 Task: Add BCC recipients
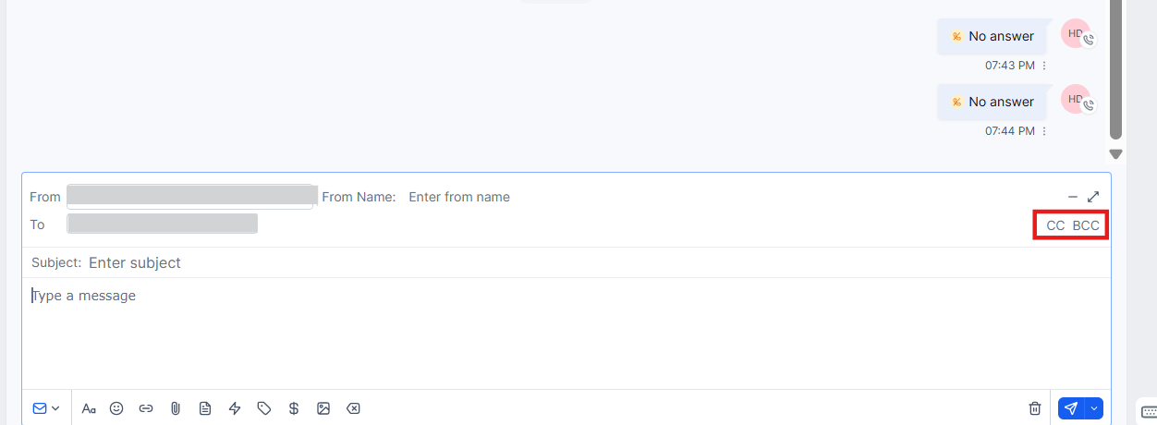coord(1086,225)
